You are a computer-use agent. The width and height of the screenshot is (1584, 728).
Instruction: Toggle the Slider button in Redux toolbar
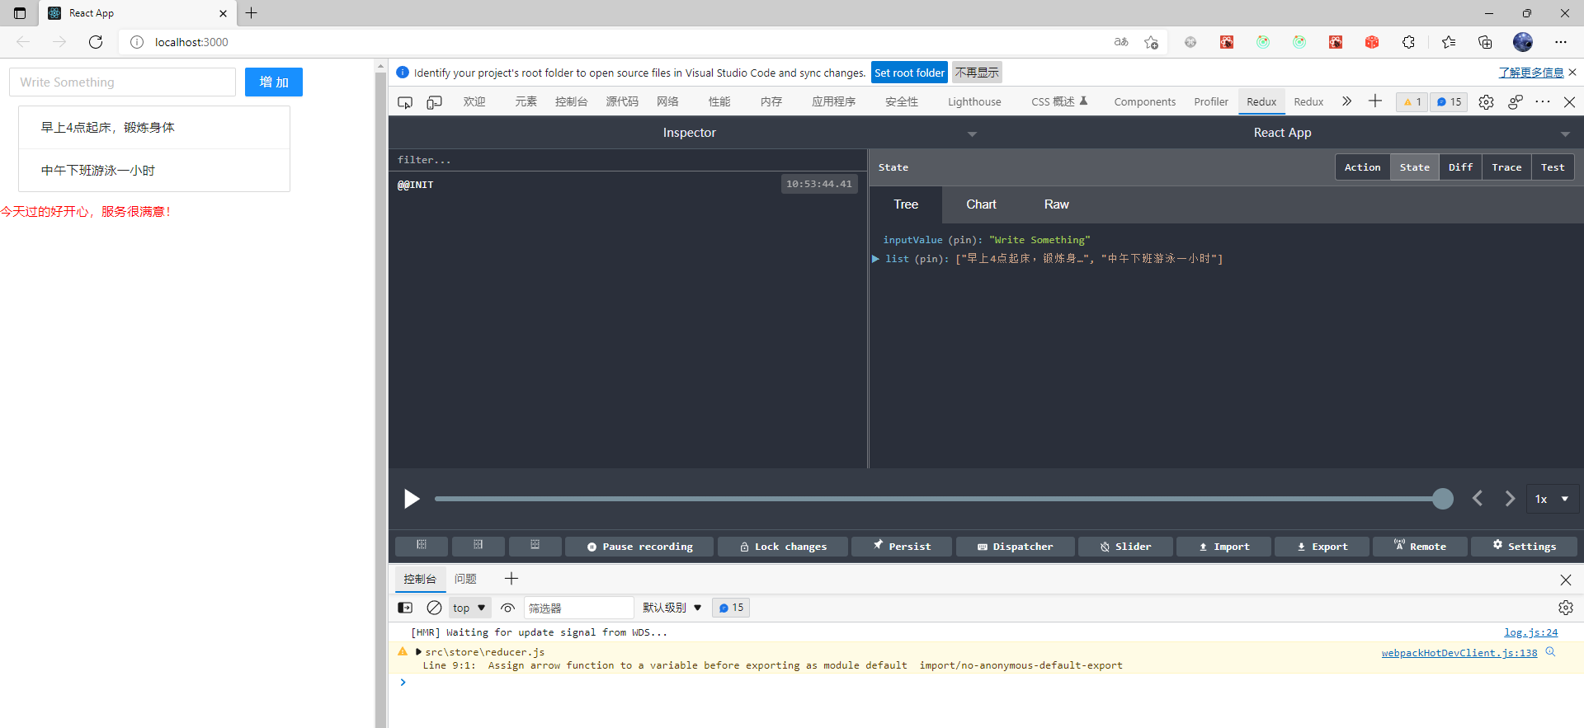pos(1125,547)
